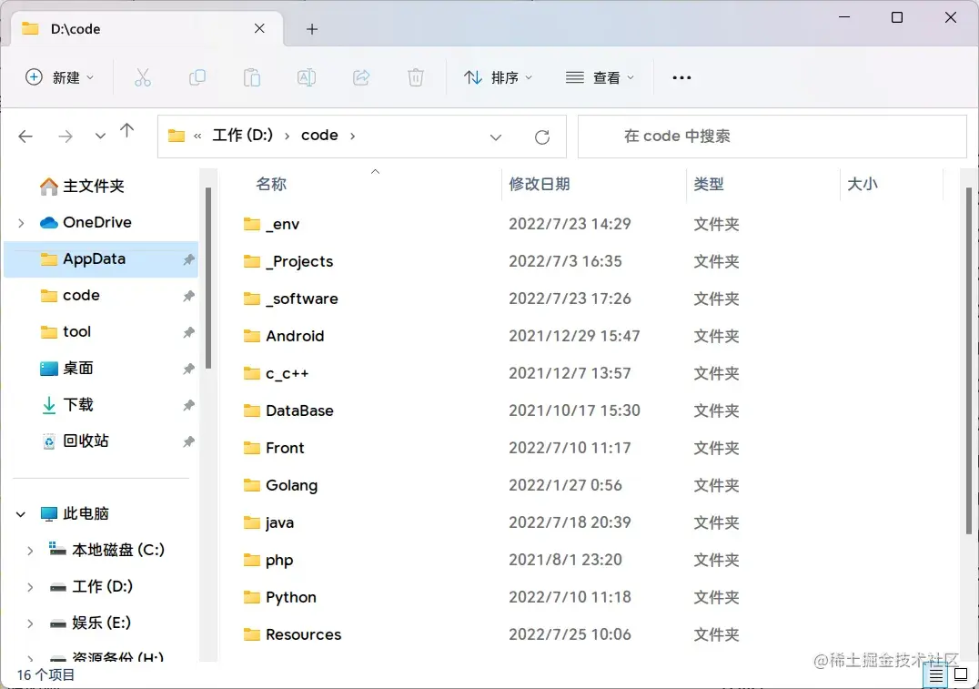Sort by Size (大小) column header
Screen dimensions: 979x689
pyautogui.click(x=863, y=184)
